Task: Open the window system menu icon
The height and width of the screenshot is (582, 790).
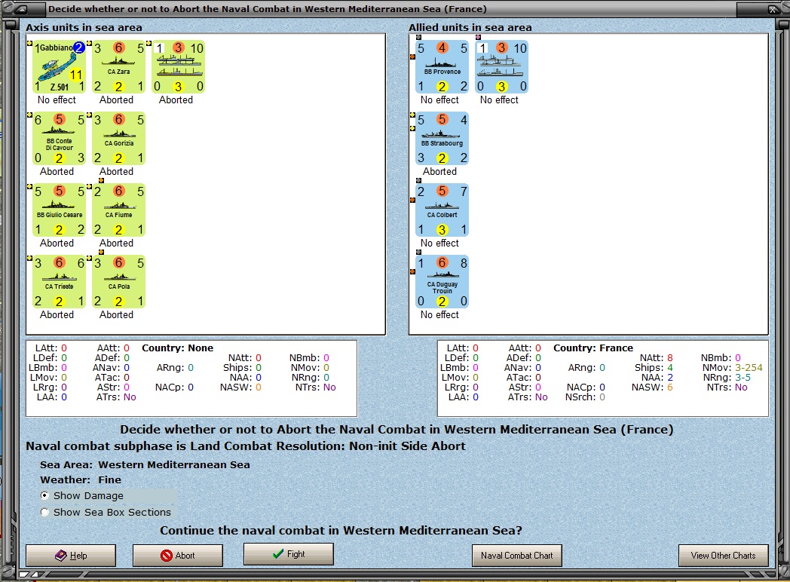Action: (23, 9)
